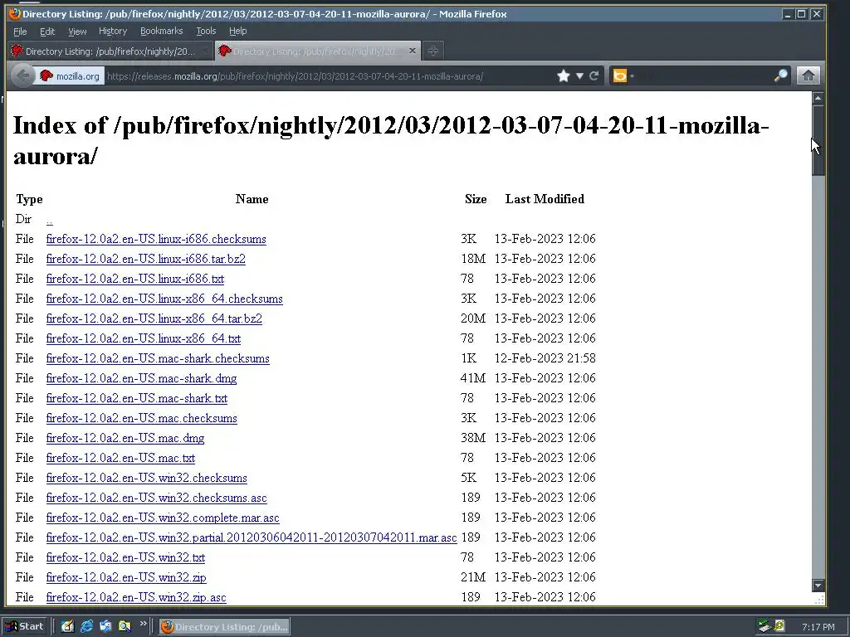This screenshot has width=850, height=637.
Task: Open the Help menu
Action: 238,31
